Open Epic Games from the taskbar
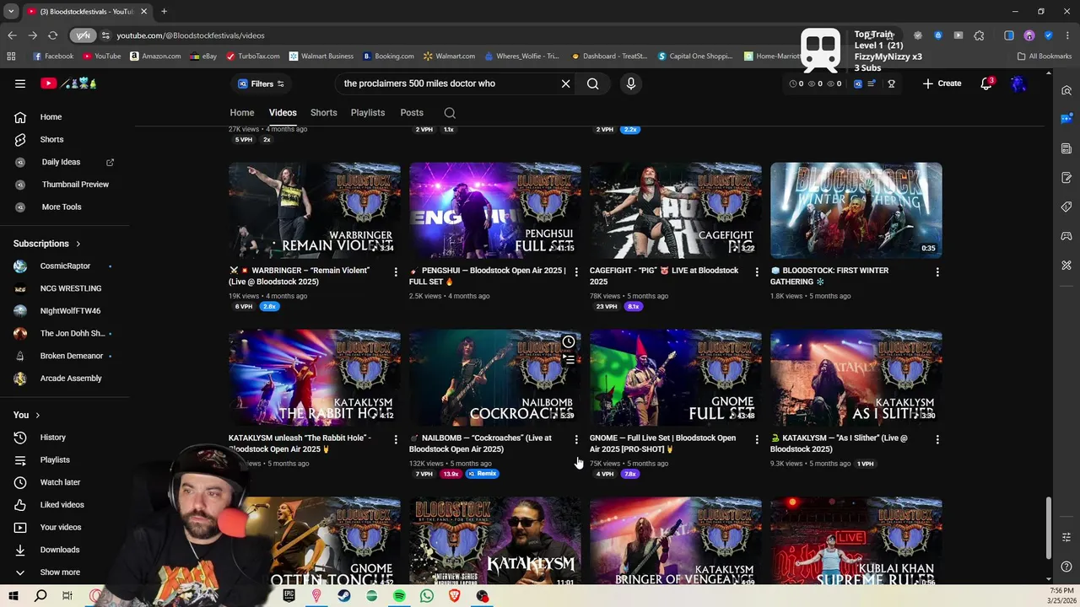The height and width of the screenshot is (607, 1080). [289, 596]
